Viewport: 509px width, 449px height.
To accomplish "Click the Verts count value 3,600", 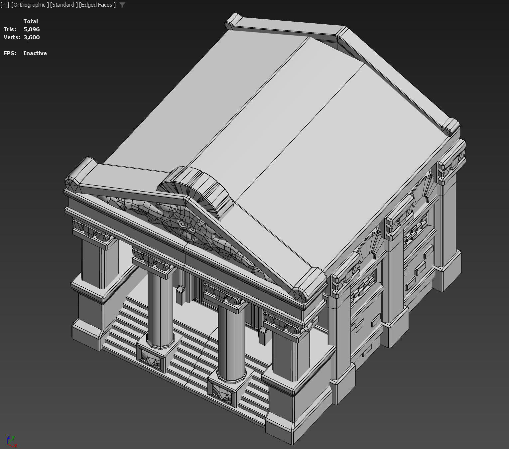I will [x=32, y=37].
